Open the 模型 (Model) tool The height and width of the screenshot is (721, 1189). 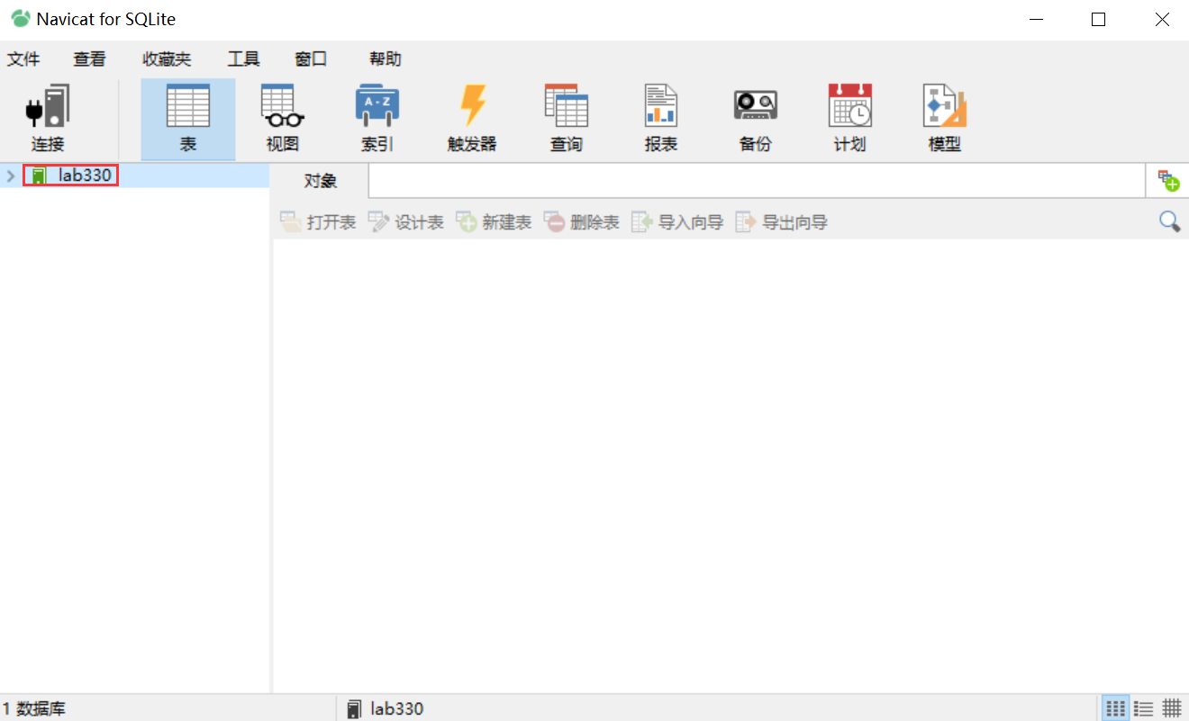944,117
